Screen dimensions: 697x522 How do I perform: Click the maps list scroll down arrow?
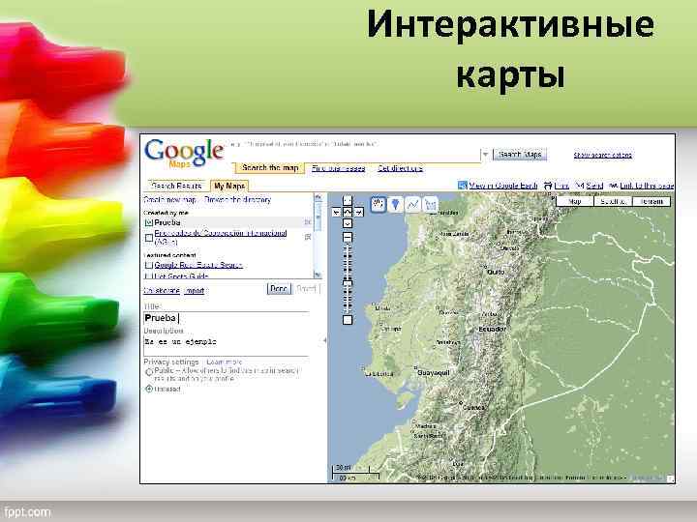(x=318, y=275)
